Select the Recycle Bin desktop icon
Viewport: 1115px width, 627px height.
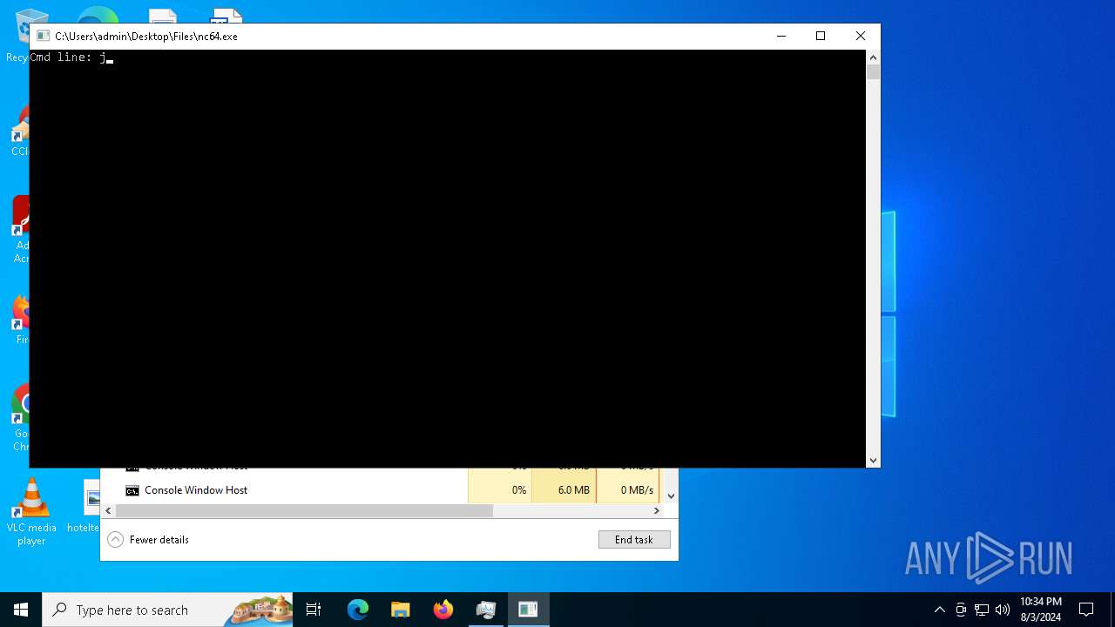pyautogui.click(x=17, y=35)
